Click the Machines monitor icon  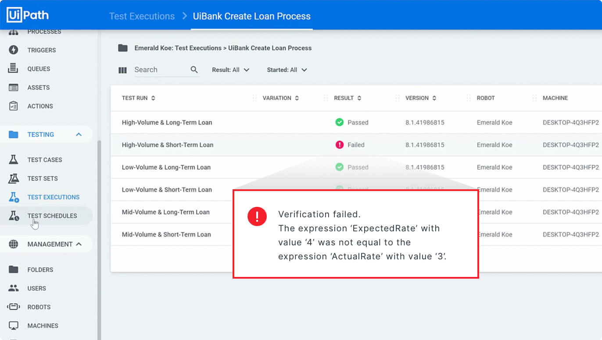pyautogui.click(x=14, y=326)
